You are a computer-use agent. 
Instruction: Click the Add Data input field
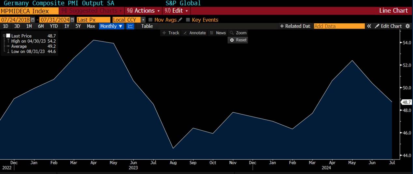[x=339, y=26]
